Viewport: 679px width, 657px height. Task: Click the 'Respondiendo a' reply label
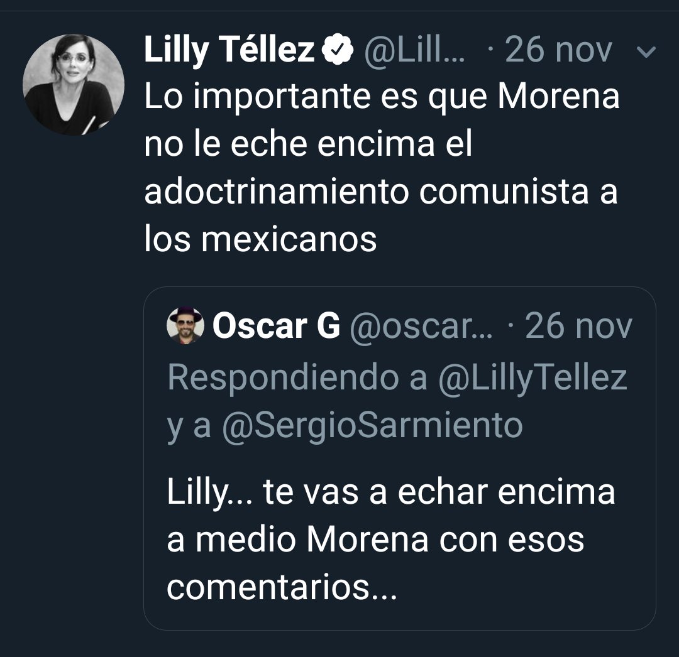[297, 377]
